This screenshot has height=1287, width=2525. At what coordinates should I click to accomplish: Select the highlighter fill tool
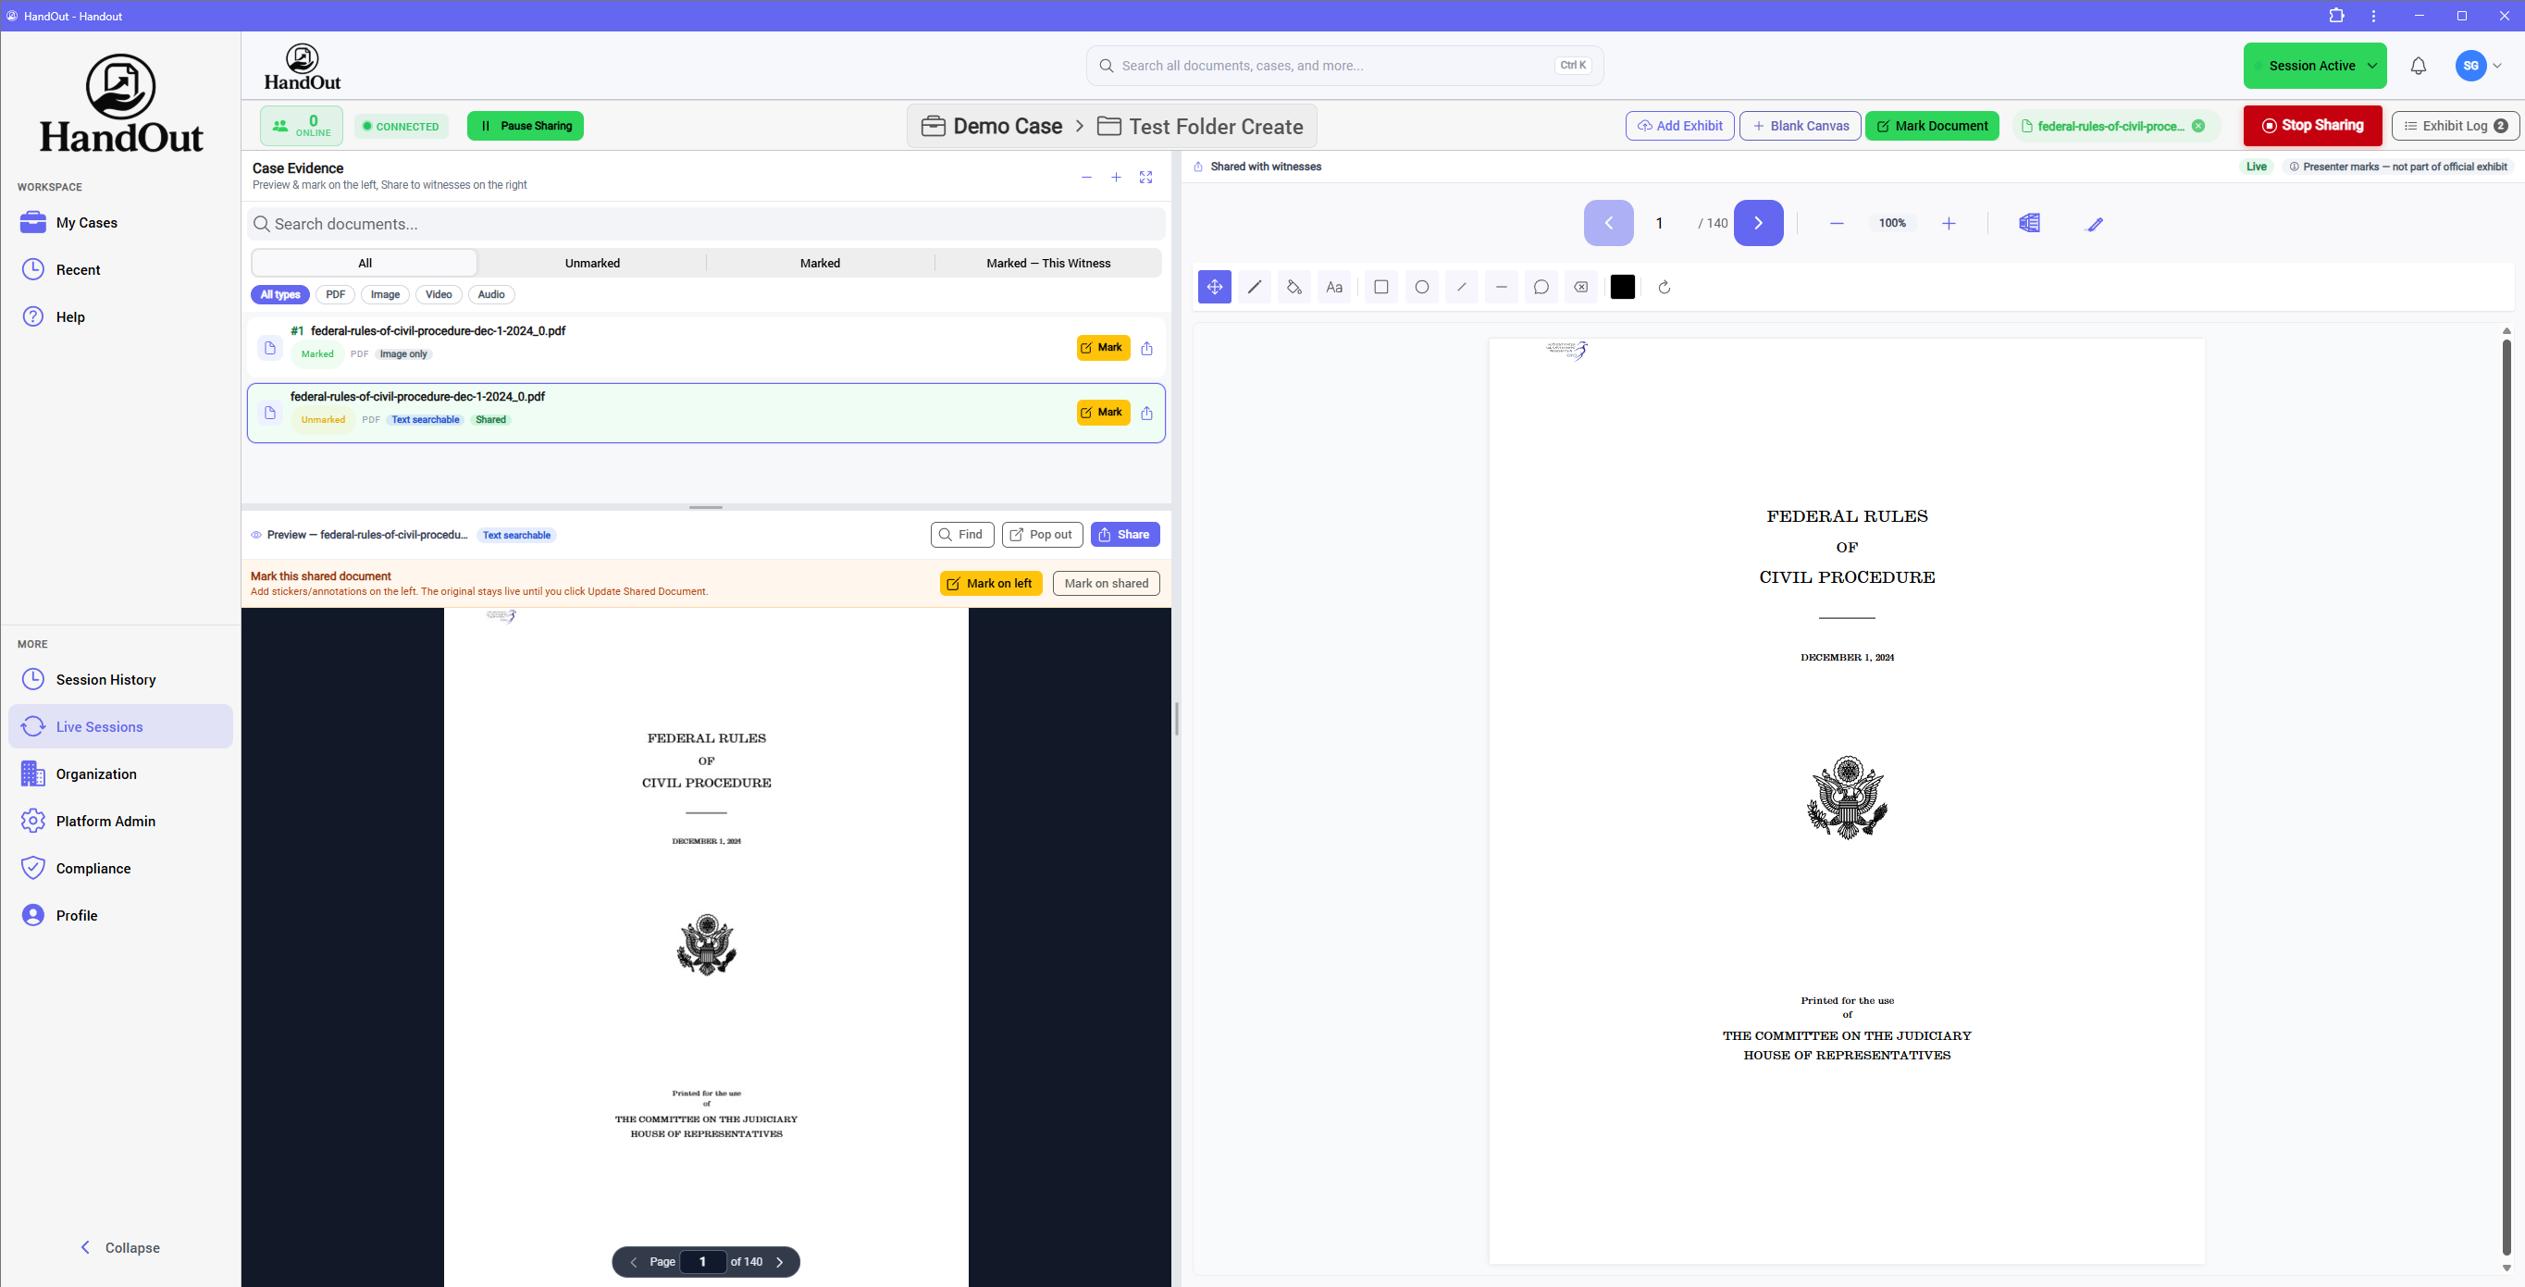(x=1293, y=287)
